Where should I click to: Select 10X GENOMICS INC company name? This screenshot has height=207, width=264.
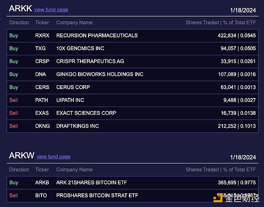[80, 48]
